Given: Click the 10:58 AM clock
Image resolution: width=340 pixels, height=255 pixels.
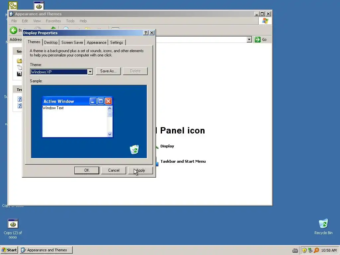Looking at the screenshot, I should [329, 250].
